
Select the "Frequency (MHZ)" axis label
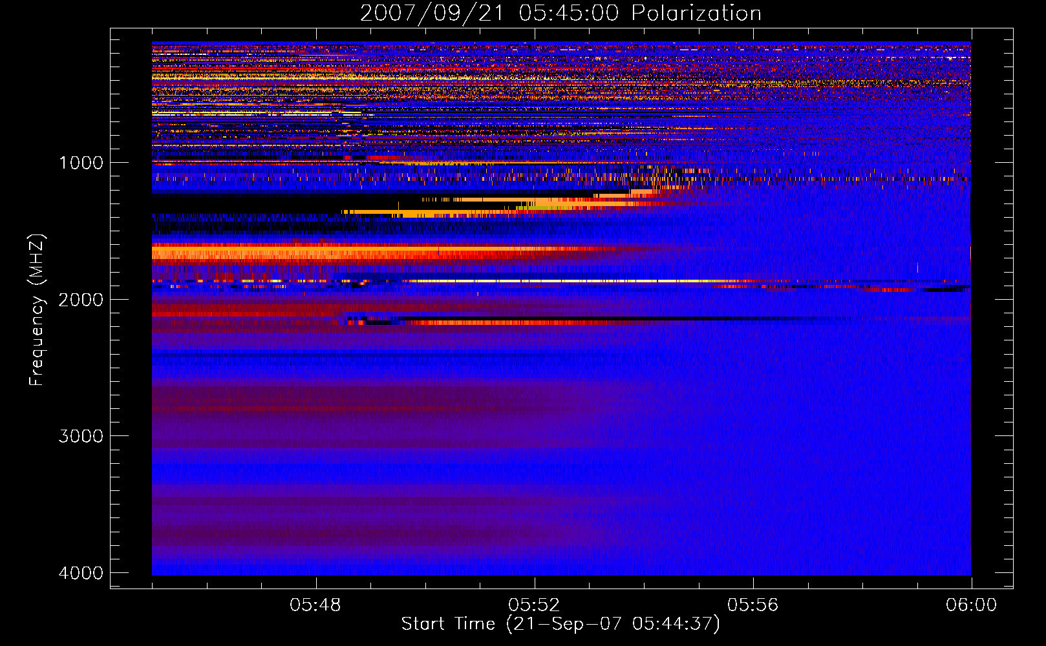[x=37, y=310]
